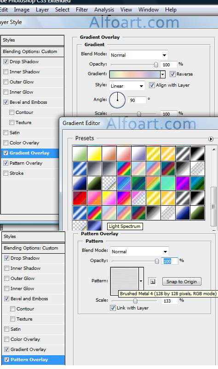Pick the solid yellow-to-white gradient preset
218x369 pixels.
click(94, 154)
